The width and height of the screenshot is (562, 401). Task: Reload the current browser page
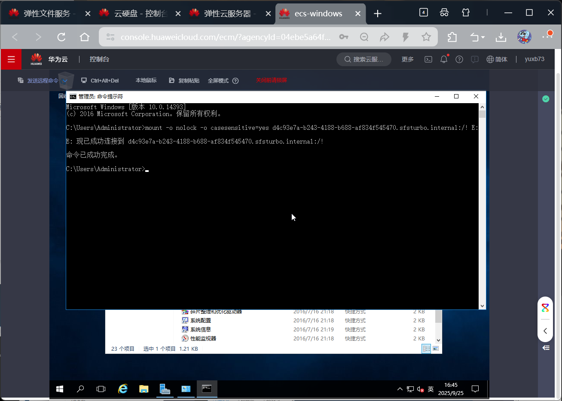61,37
